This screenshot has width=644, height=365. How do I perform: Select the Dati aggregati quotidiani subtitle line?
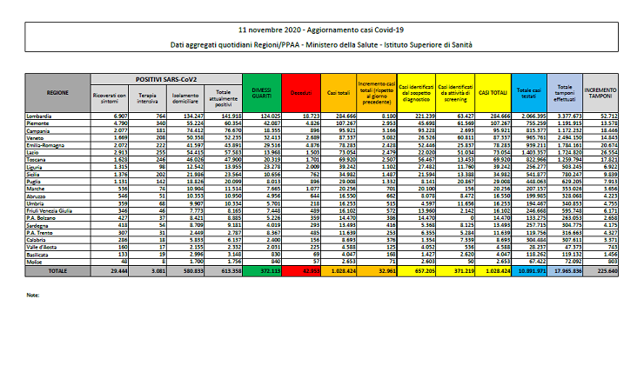321,40
